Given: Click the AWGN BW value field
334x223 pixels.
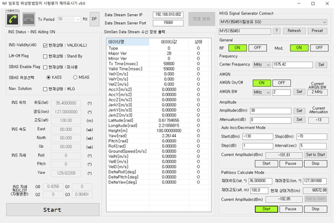Looking at the screenshot, I should click(x=281, y=92).
